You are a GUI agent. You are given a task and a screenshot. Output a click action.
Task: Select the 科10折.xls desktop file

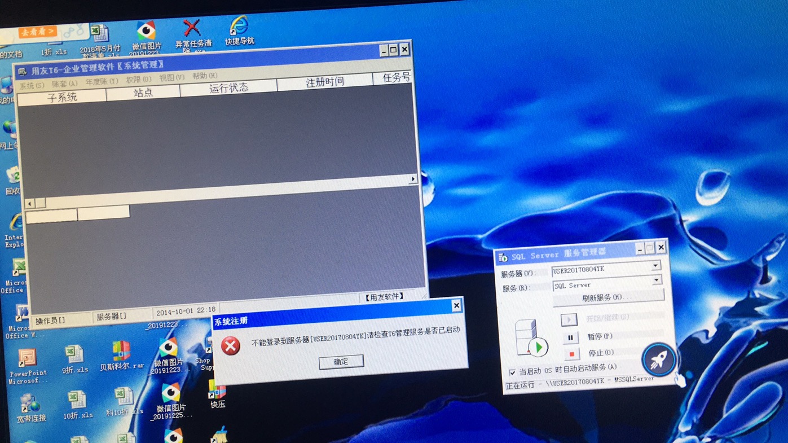point(124,401)
